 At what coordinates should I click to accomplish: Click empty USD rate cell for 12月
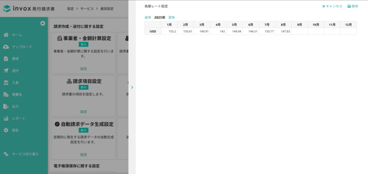click(349, 31)
